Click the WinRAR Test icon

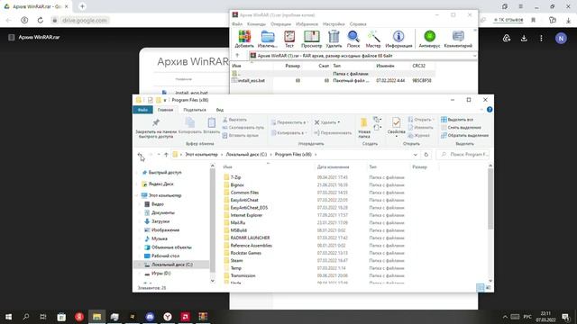(x=289, y=39)
